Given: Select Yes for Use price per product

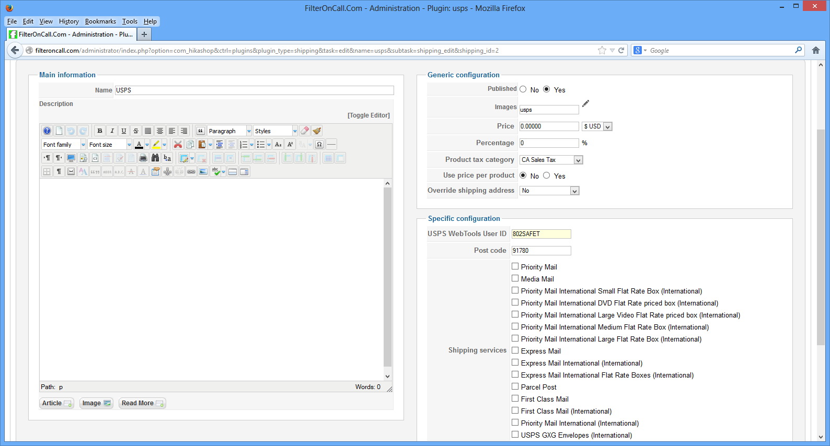Looking at the screenshot, I should coord(547,175).
